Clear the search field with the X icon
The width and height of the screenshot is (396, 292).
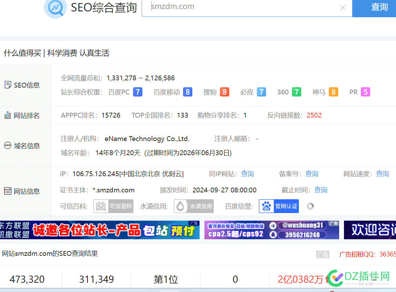pyautogui.click(x=343, y=8)
